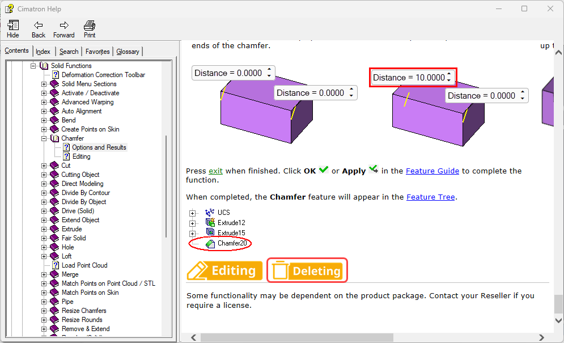Click the content pane vertical scrollbar thumb

click(558, 304)
